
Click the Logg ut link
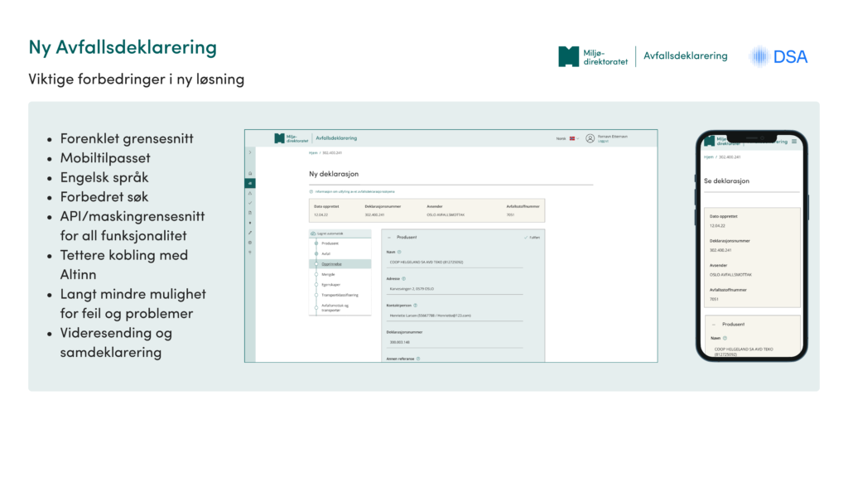[x=602, y=142]
